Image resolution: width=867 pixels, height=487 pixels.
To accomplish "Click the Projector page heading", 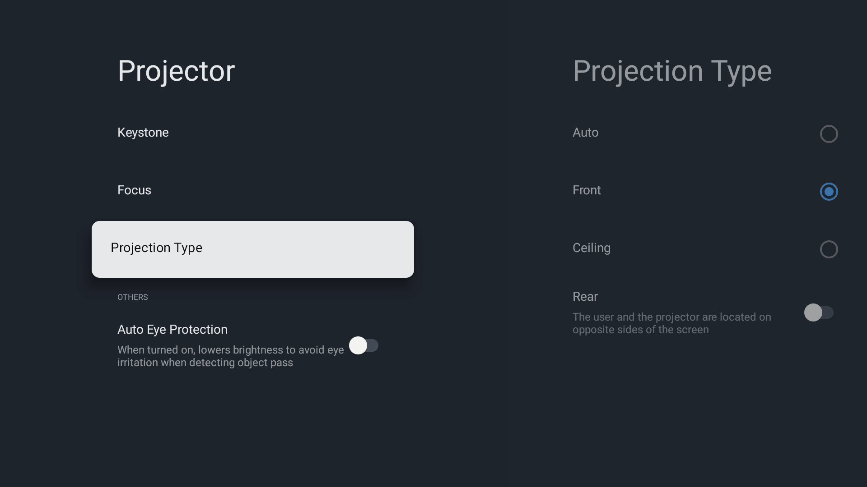I will coord(176,71).
